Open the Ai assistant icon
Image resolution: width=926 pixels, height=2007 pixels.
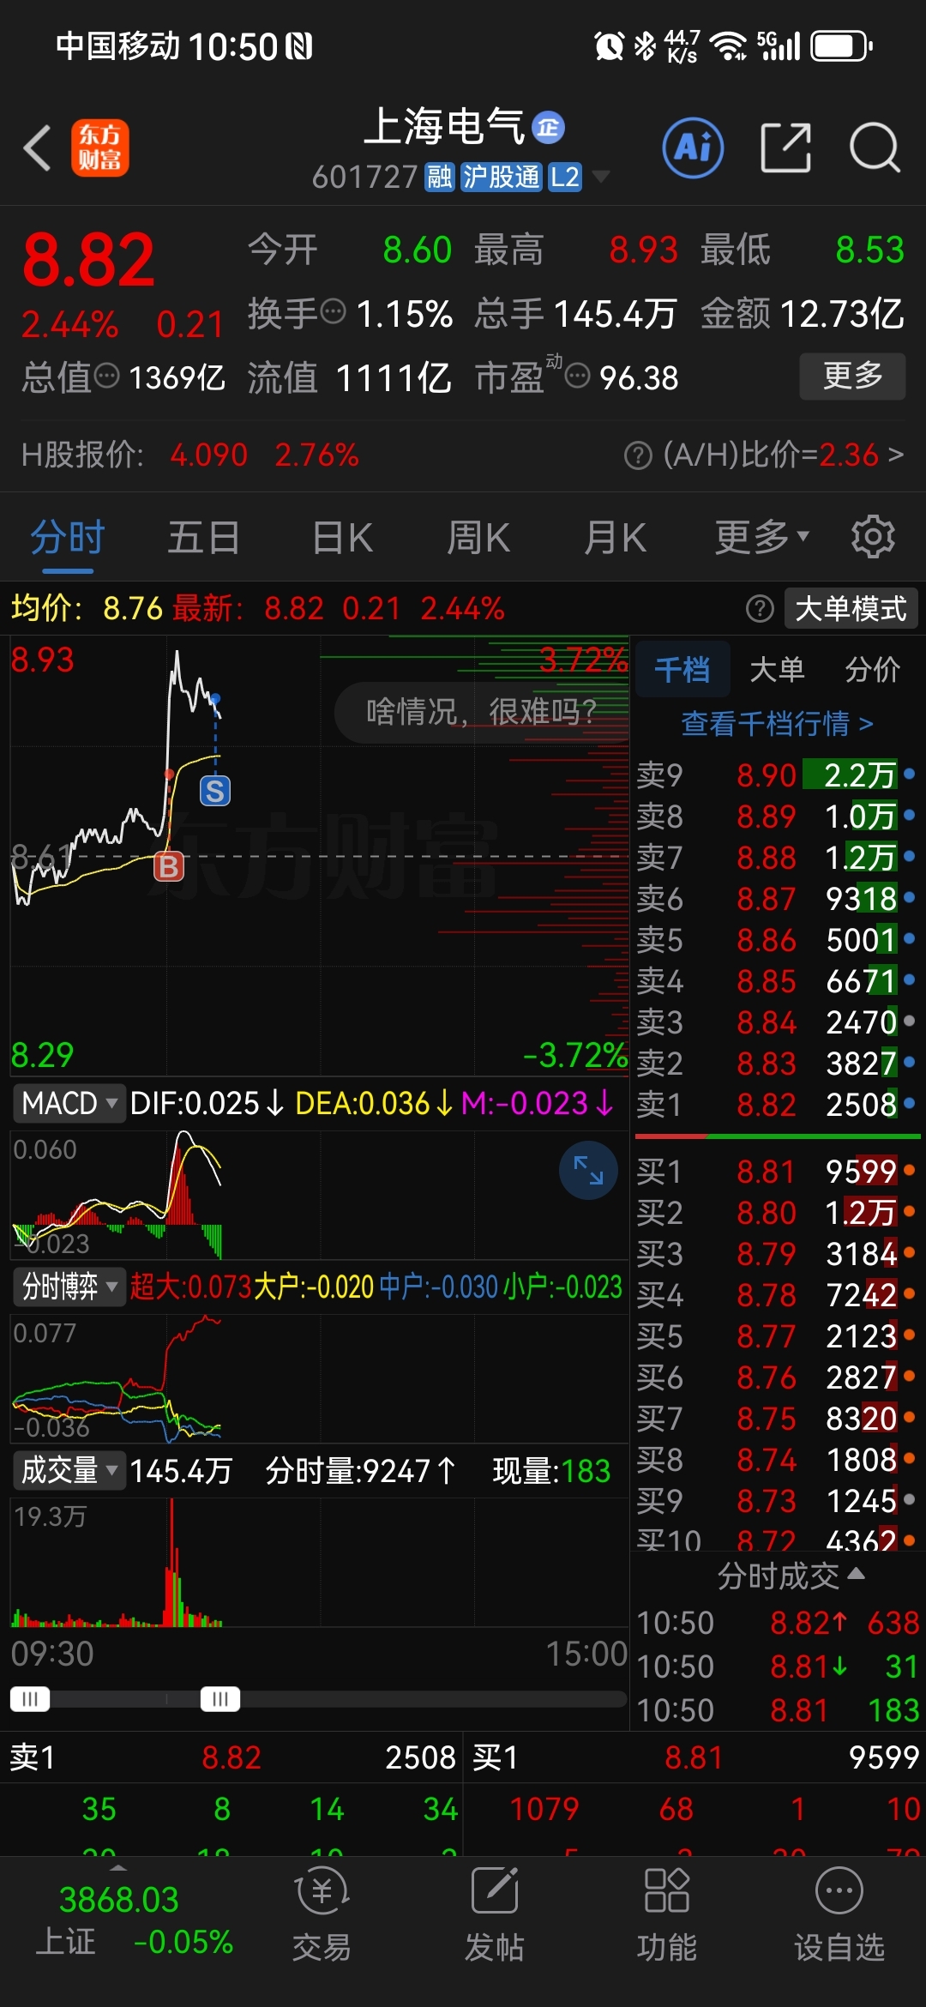693,148
